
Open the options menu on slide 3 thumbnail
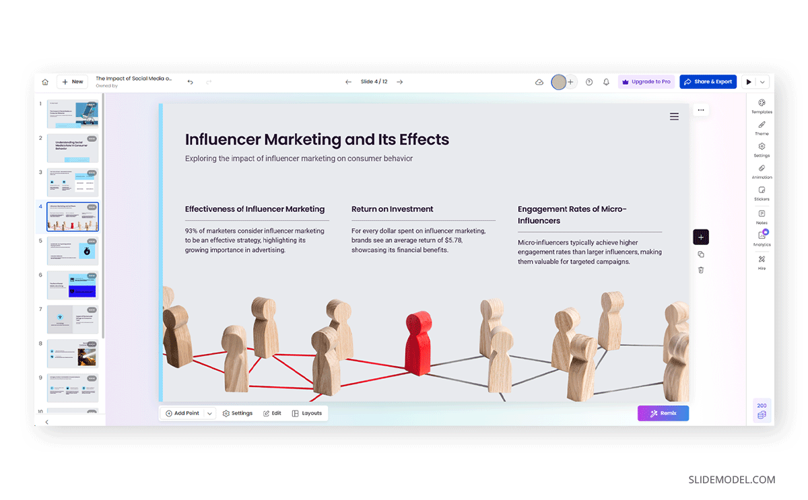pos(92,173)
